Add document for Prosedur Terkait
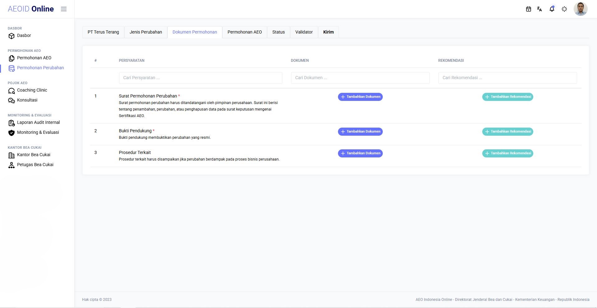597x308 pixels. 360,153
